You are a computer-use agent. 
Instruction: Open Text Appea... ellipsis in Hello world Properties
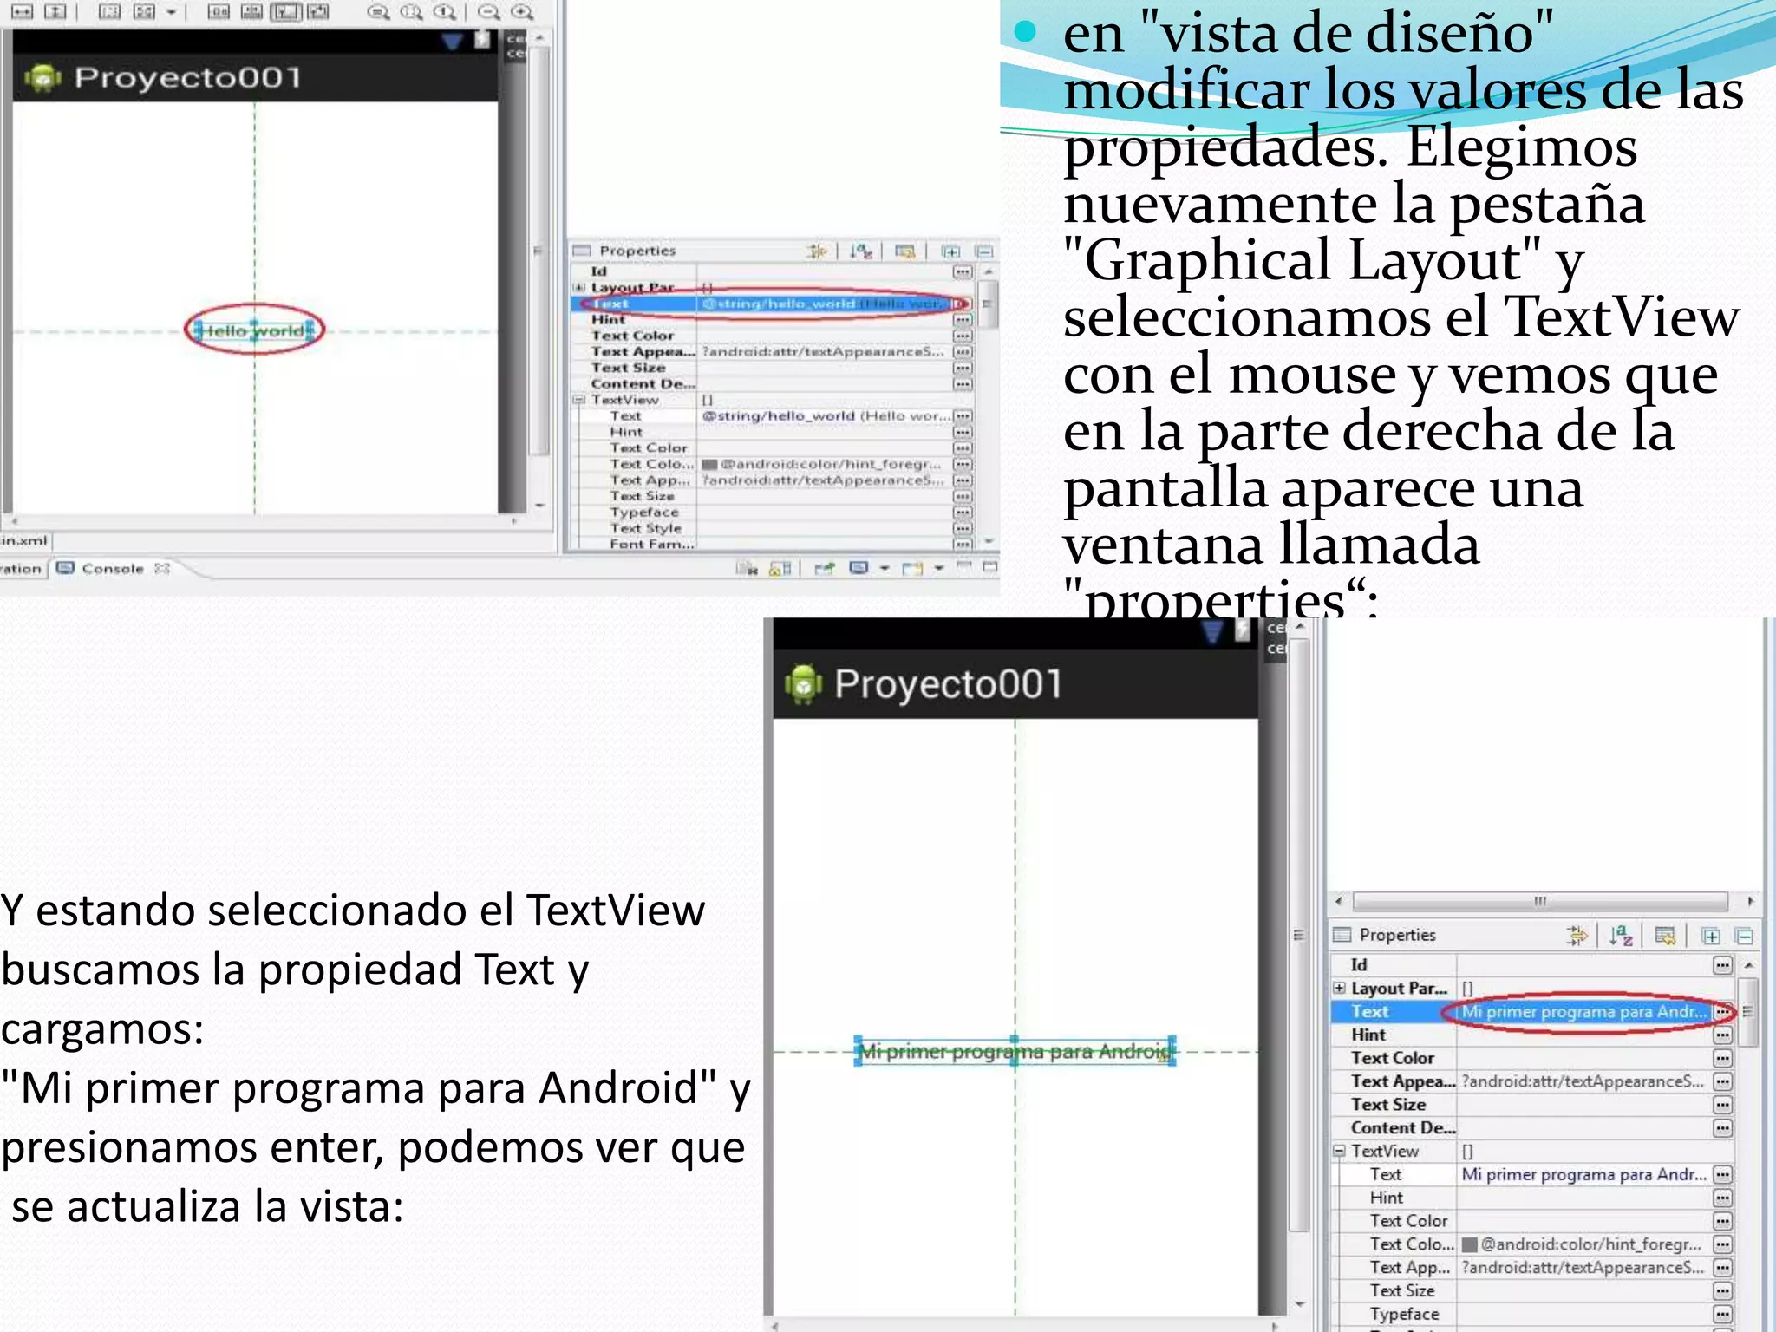point(963,351)
